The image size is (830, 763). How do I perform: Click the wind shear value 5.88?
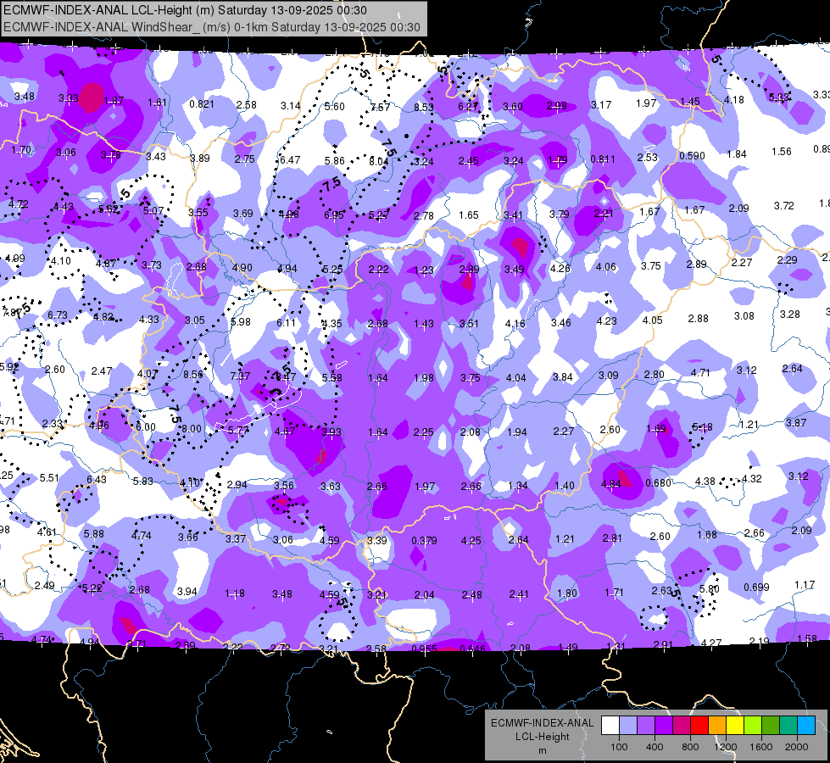[94, 534]
